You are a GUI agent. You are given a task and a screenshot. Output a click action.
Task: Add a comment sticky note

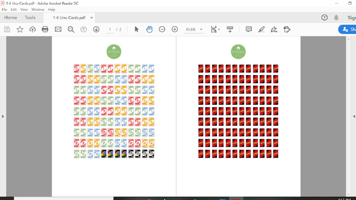click(x=248, y=29)
